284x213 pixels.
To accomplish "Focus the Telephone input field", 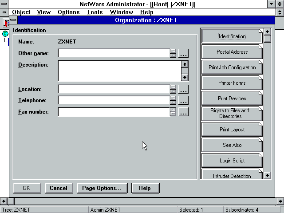I will pos(114,100).
